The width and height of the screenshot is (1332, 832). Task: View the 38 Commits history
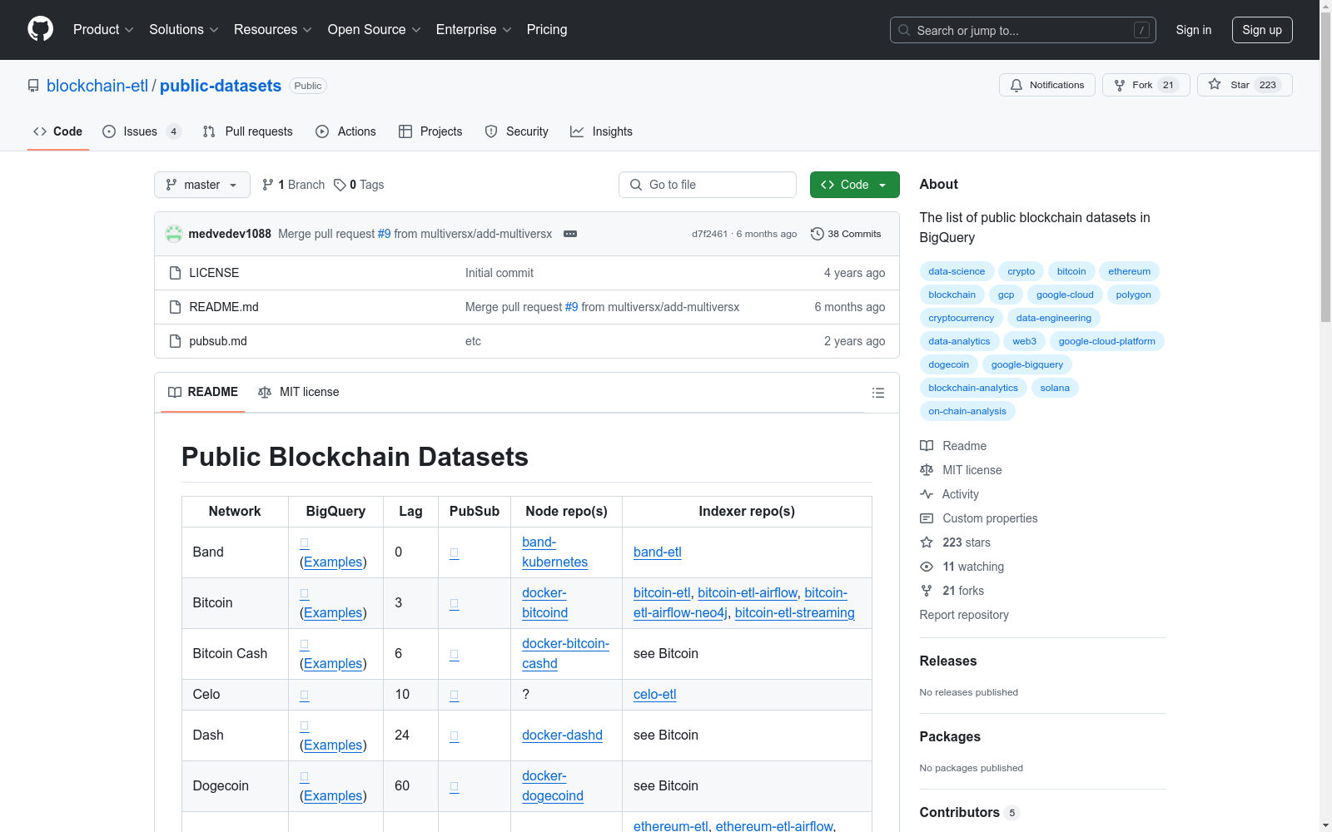point(846,234)
